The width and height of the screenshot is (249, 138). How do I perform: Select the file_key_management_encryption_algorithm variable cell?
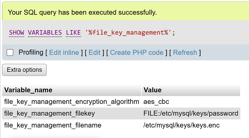(72, 102)
